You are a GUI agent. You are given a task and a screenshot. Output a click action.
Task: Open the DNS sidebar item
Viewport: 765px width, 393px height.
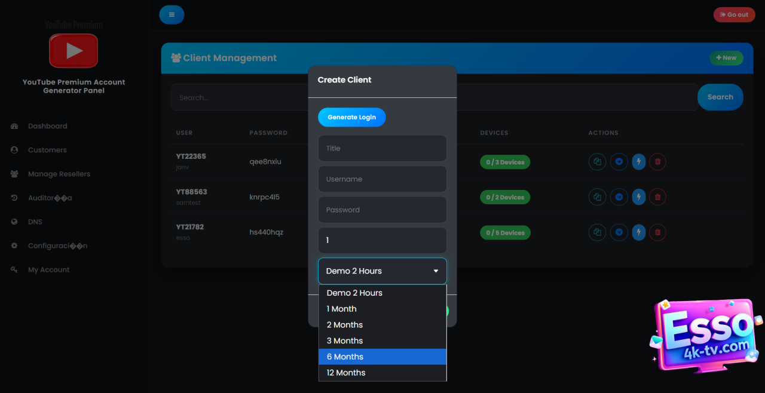click(35, 222)
